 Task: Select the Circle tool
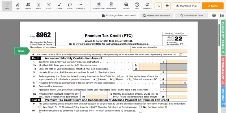(x=70, y=6)
